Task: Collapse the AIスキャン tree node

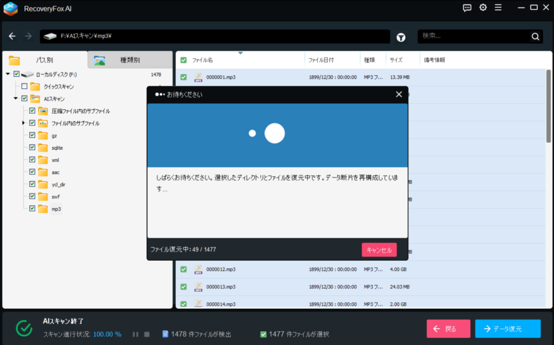Action: (x=16, y=99)
